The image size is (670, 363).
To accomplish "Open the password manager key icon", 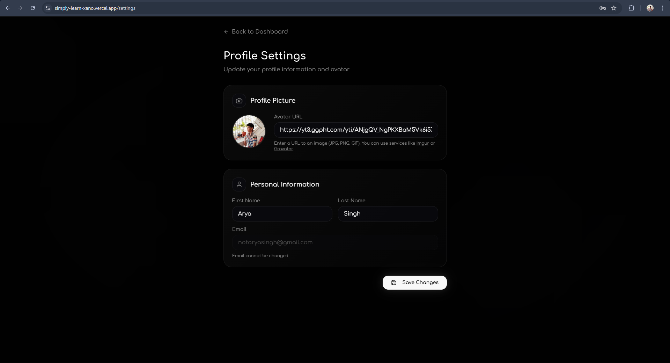I will tap(602, 8).
